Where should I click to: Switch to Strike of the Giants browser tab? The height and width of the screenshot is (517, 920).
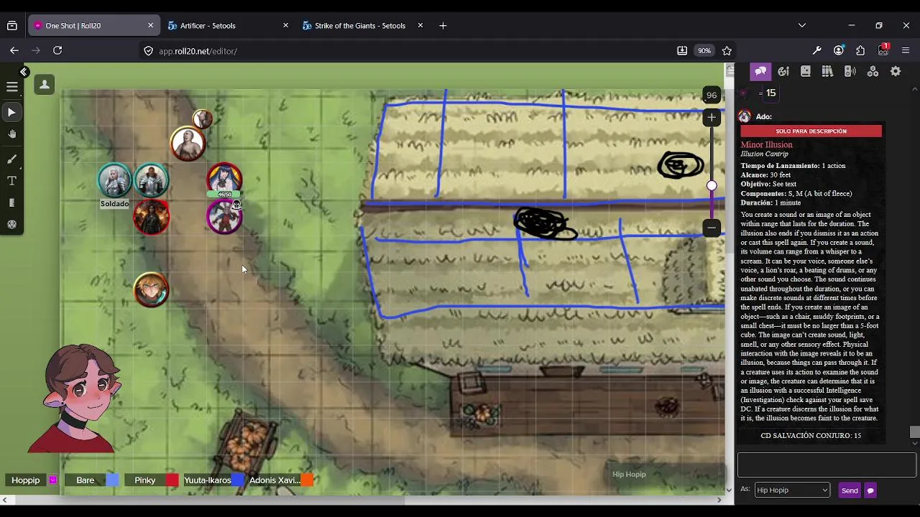pyautogui.click(x=360, y=26)
